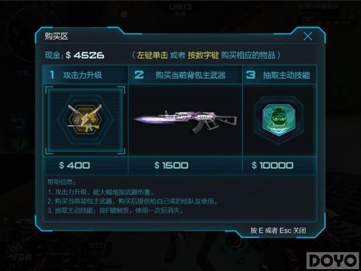Click the yellow 左键单击 instruction text
Screen dimensions: 361x271
pos(153,55)
